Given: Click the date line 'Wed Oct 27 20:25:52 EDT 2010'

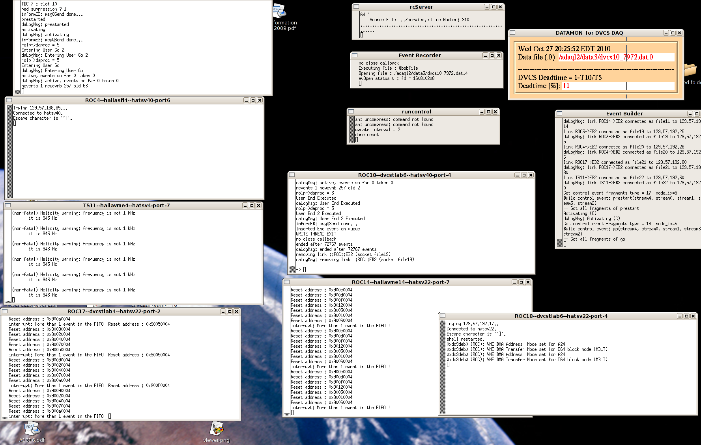Looking at the screenshot, I should pos(564,49).
